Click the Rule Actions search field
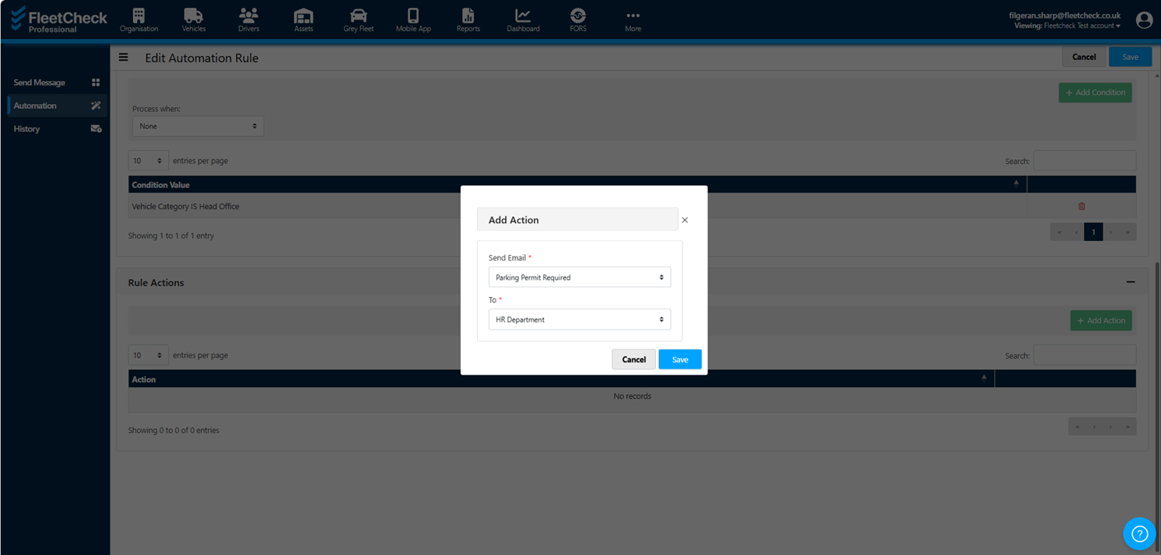 tap(1084, 355)
